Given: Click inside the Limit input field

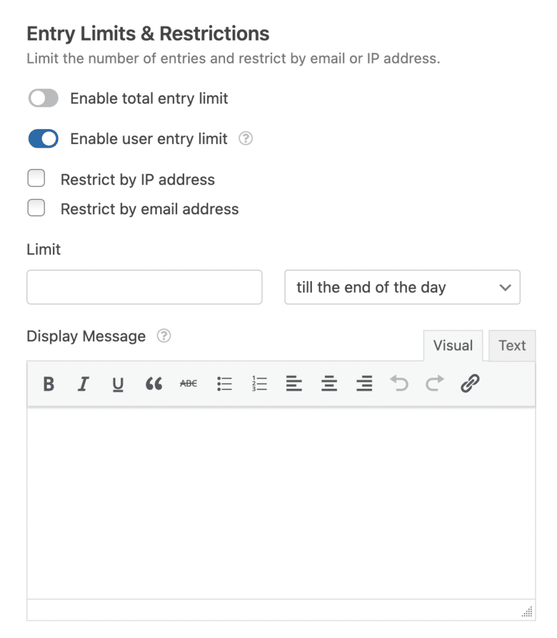Looking at the screenshot, I should click(144, 287).
